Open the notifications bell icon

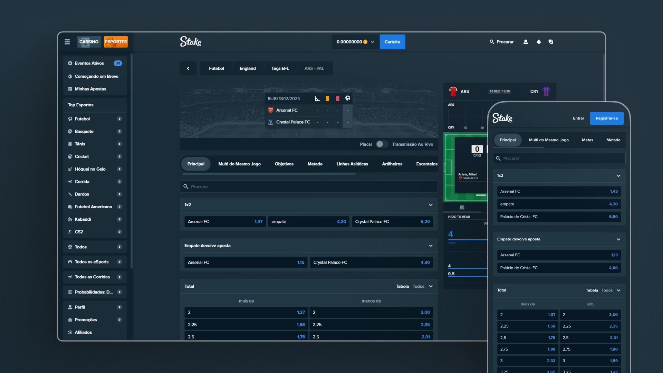tap(539, 42)
